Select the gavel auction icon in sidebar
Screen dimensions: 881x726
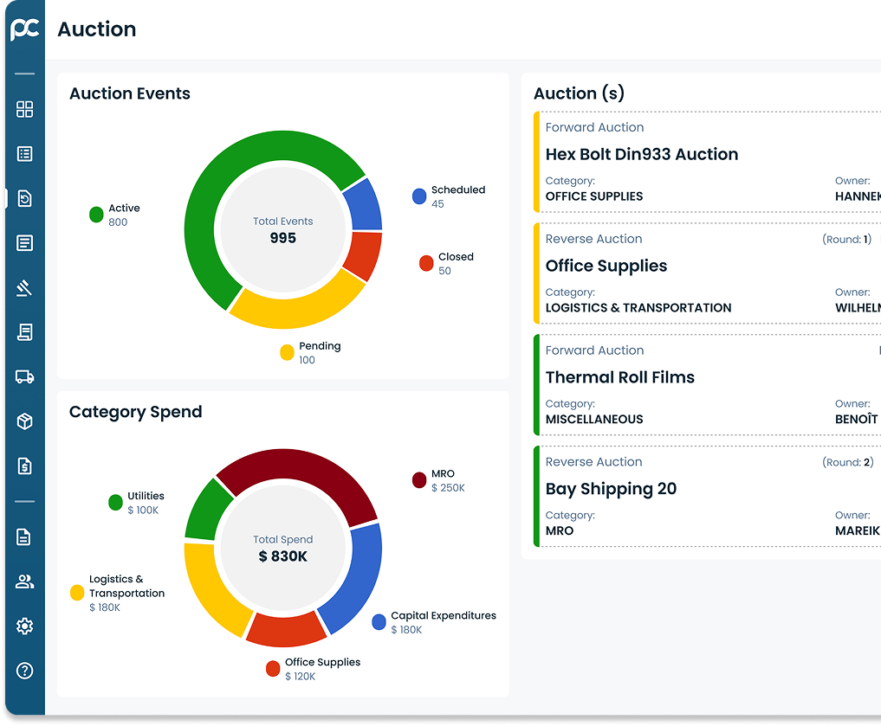pos(25,288)
